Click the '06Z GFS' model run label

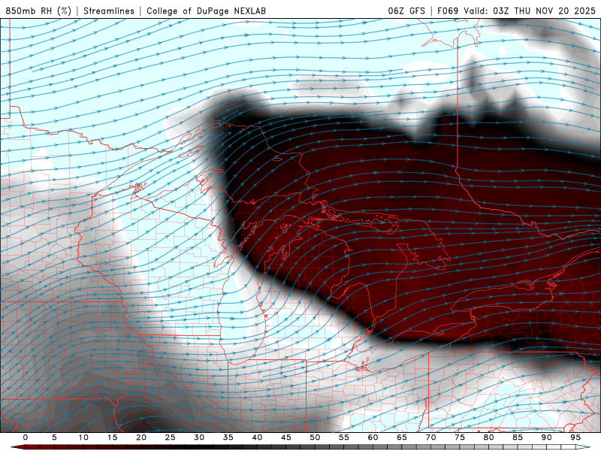point(406,11)
